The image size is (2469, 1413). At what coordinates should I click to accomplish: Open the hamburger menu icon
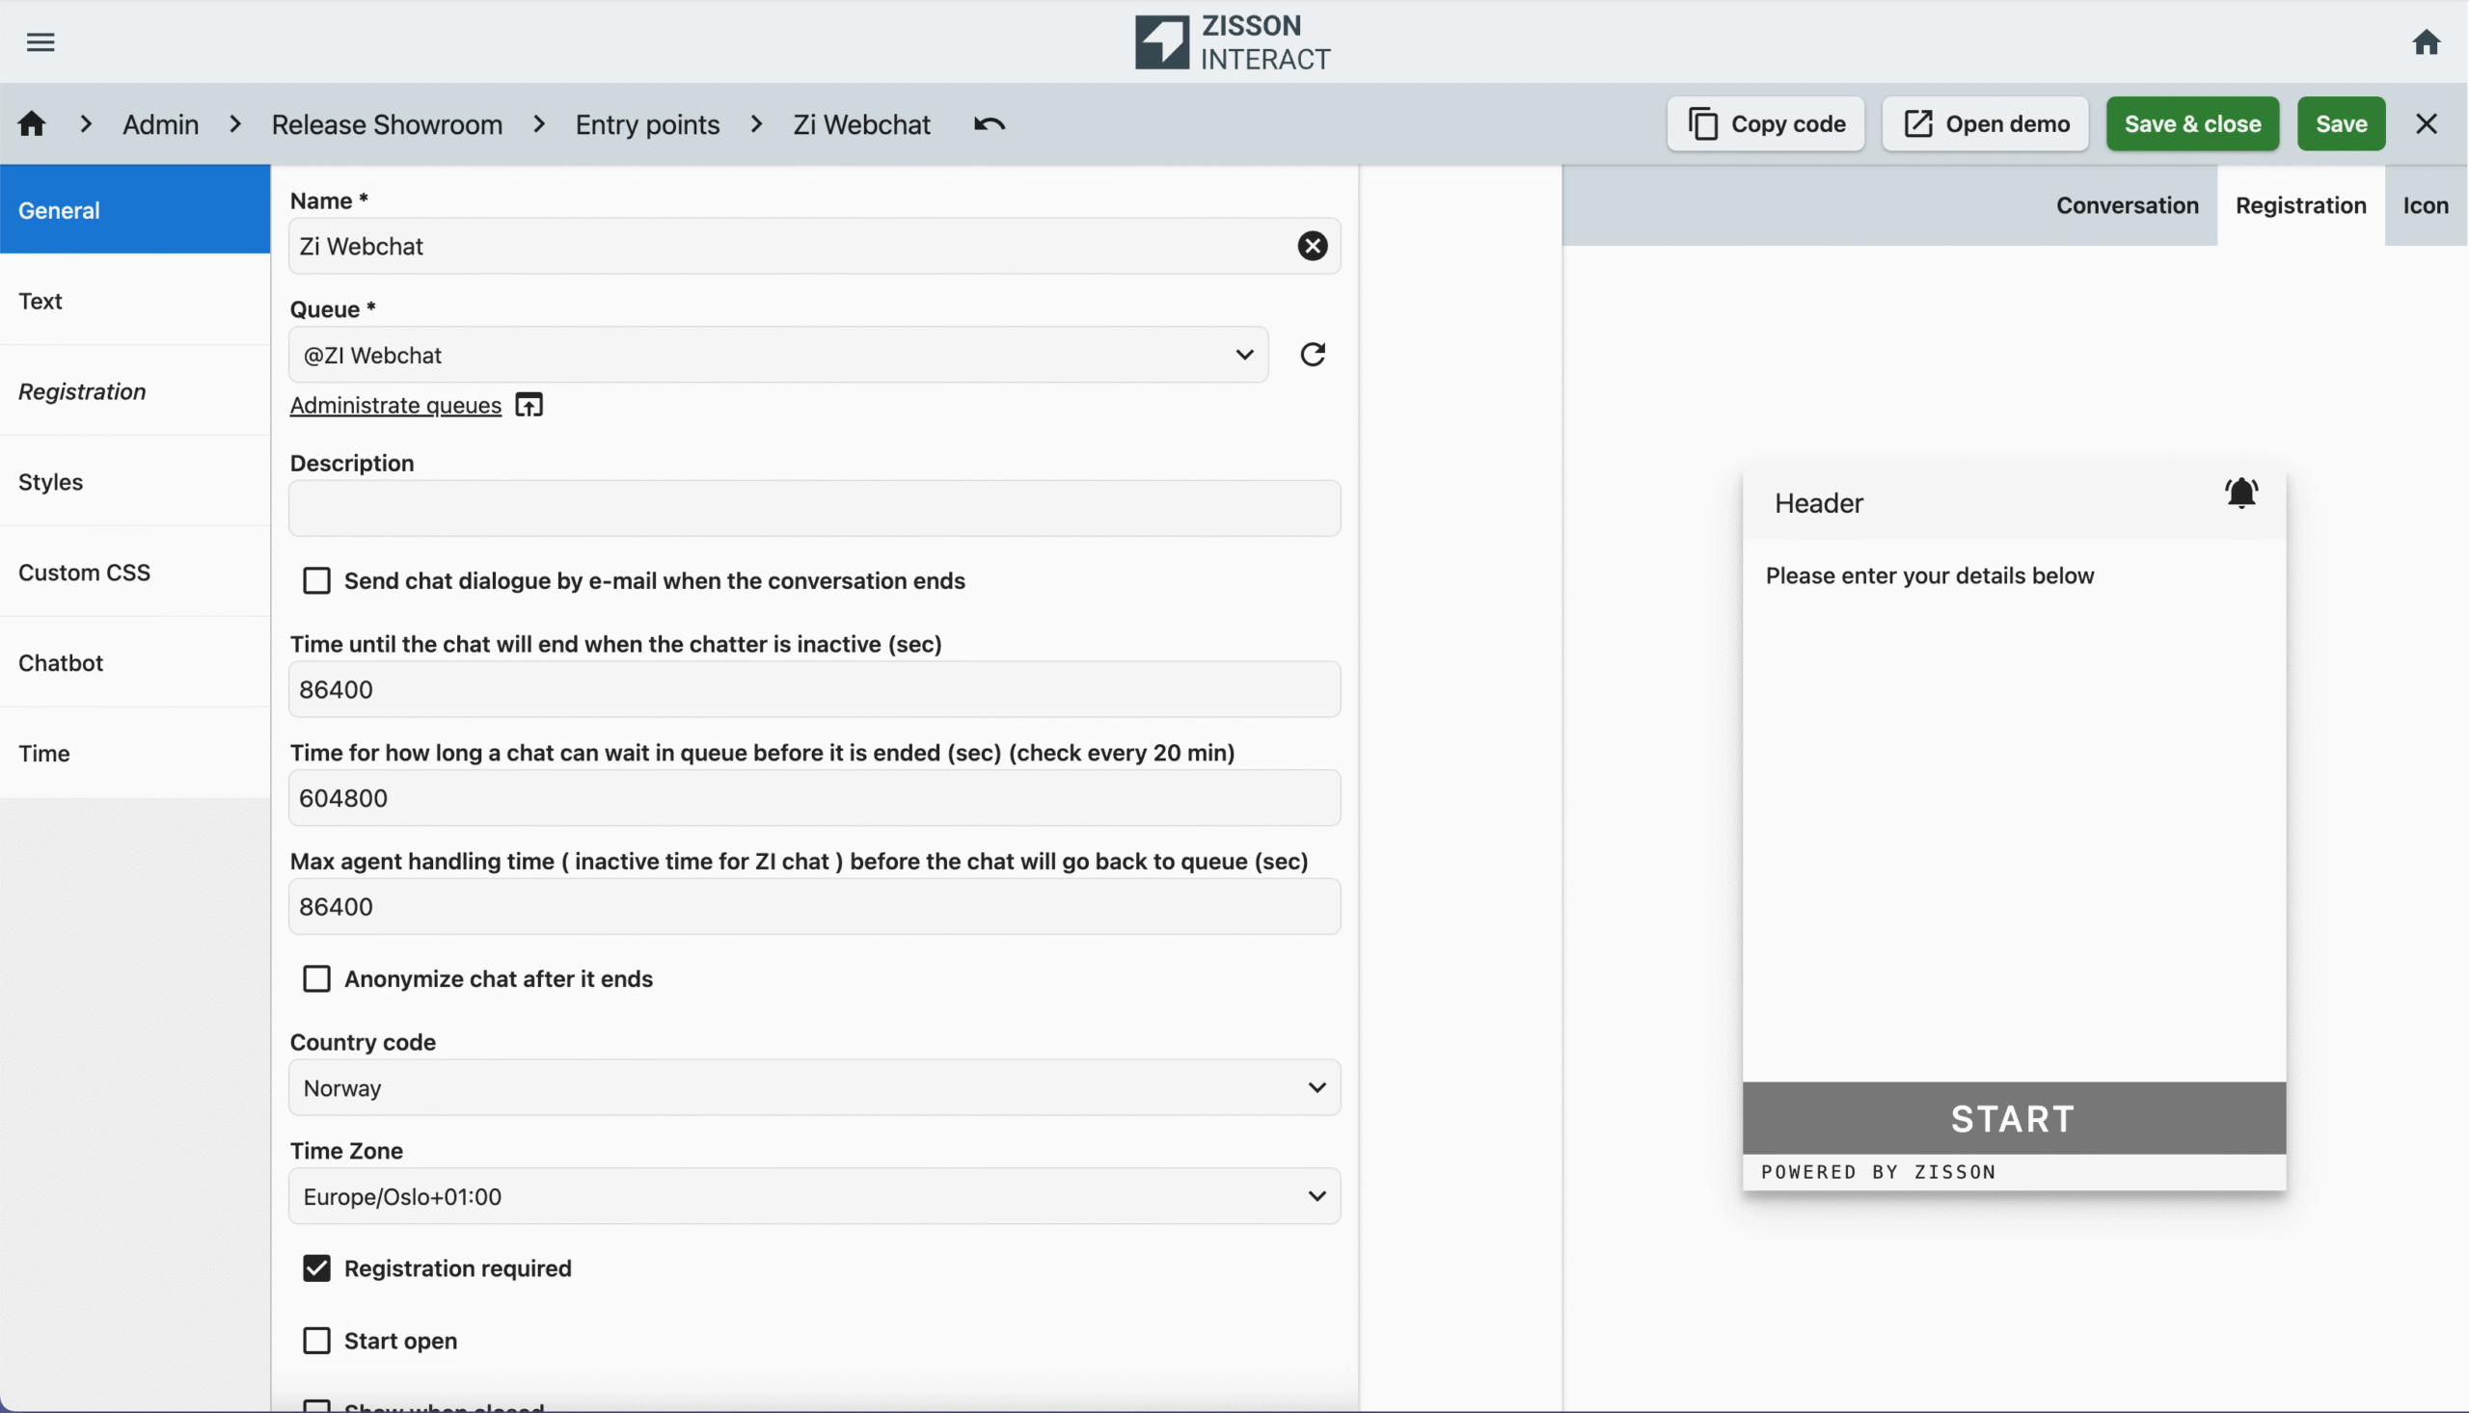coord(40,41)
